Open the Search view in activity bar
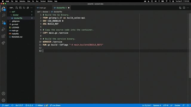 coord(3,15)
